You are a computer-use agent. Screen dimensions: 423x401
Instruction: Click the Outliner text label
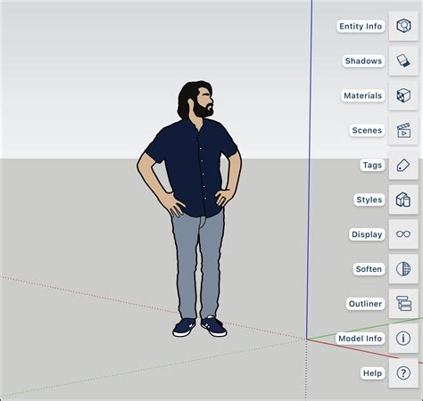(x=365, y=304)
